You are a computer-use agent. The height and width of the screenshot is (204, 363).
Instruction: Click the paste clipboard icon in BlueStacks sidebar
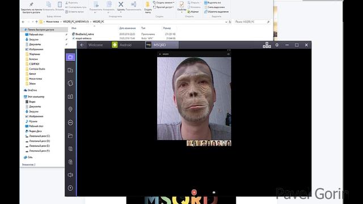point(70,162)
